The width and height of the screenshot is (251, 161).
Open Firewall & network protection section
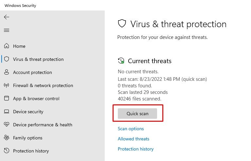(x=43, y=85)
